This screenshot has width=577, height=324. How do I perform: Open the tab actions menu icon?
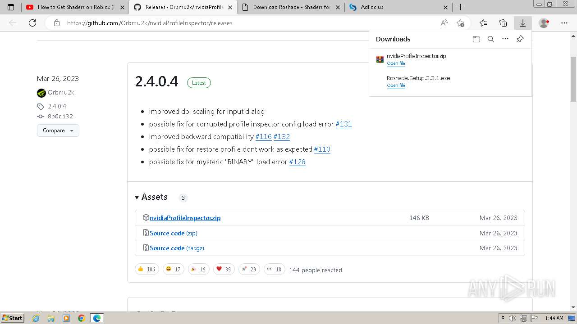tap(11, 7)
